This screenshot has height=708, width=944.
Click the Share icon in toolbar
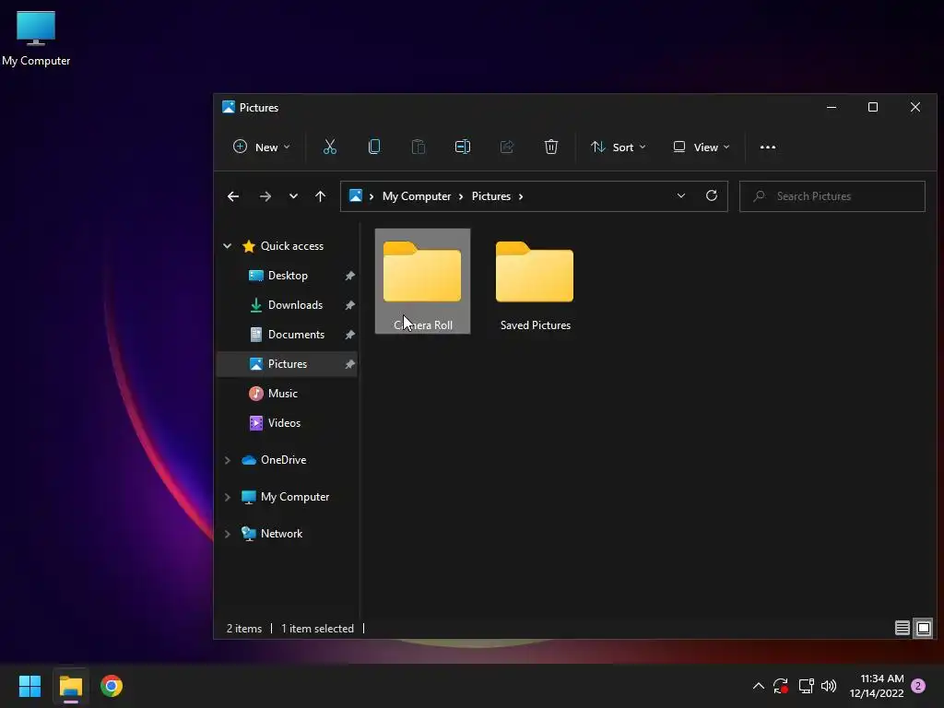507,147
